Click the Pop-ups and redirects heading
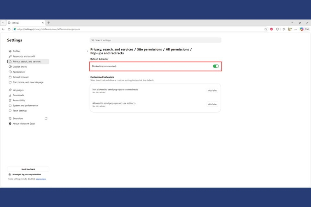Image resolution: width=311 pixels, height=207 pixels. (107, 53)
